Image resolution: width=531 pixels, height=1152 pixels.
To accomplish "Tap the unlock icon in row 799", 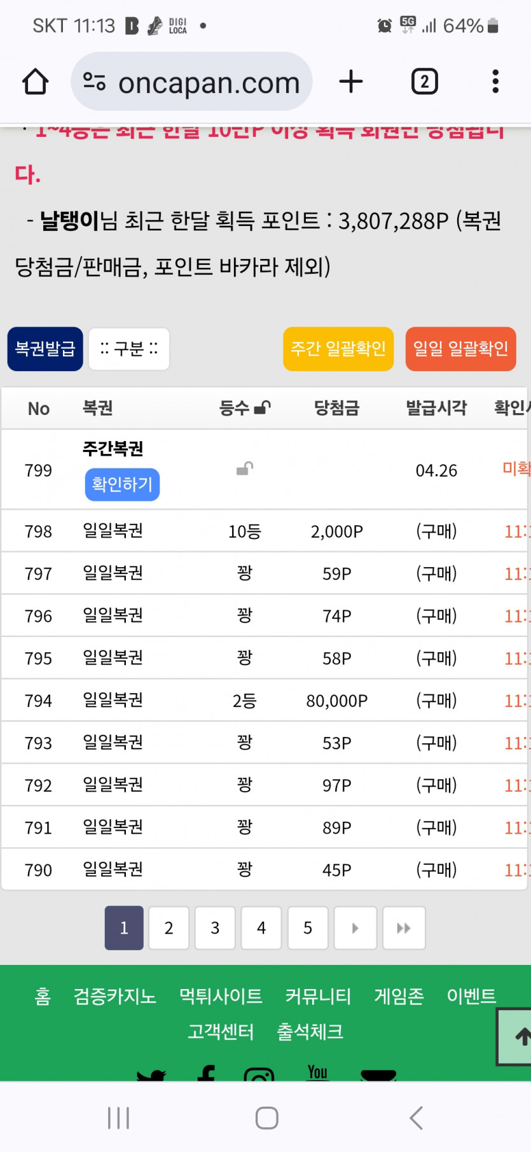I will pos(245,470).
